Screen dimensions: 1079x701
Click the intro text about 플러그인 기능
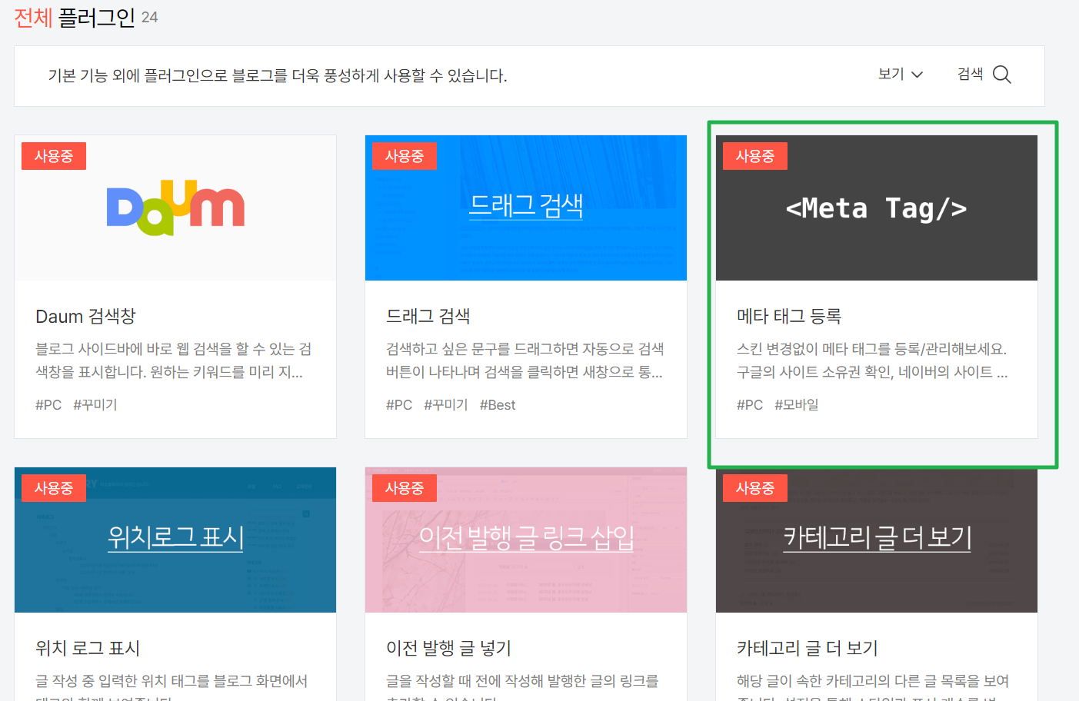(278, 75)
